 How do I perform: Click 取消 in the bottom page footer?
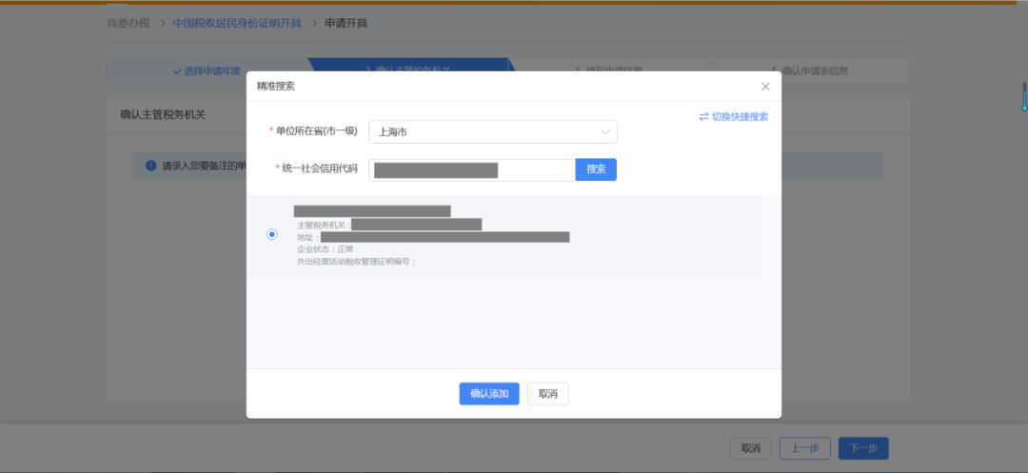(x=750, y=448)
